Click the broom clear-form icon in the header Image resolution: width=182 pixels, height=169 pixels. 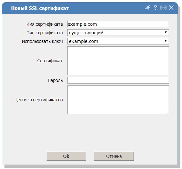(148, 8)
